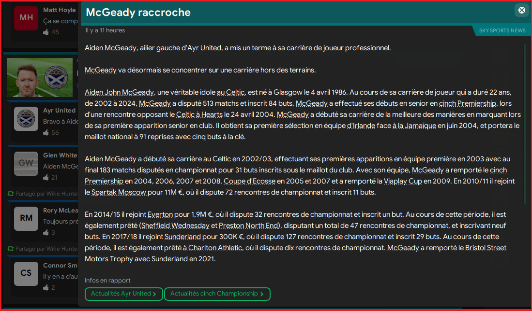Click the share icon above Connor Smith's post
532x311 pixels.
coord(11,249)
